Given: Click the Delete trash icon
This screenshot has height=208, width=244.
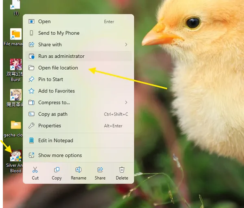Looking at the screenshot, I should (x=122, y=170).
